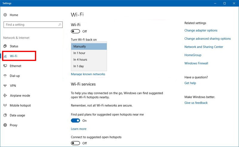This screenshot has height=147, width=239.
Task: Click the Home gear icon
Action: (x=5, y=15)
